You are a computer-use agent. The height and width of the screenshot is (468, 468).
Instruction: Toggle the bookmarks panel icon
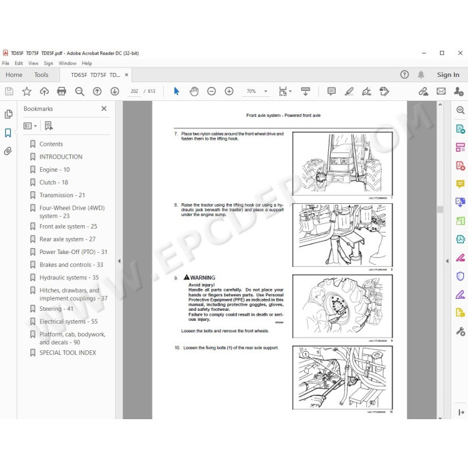[x=8, y=132]
